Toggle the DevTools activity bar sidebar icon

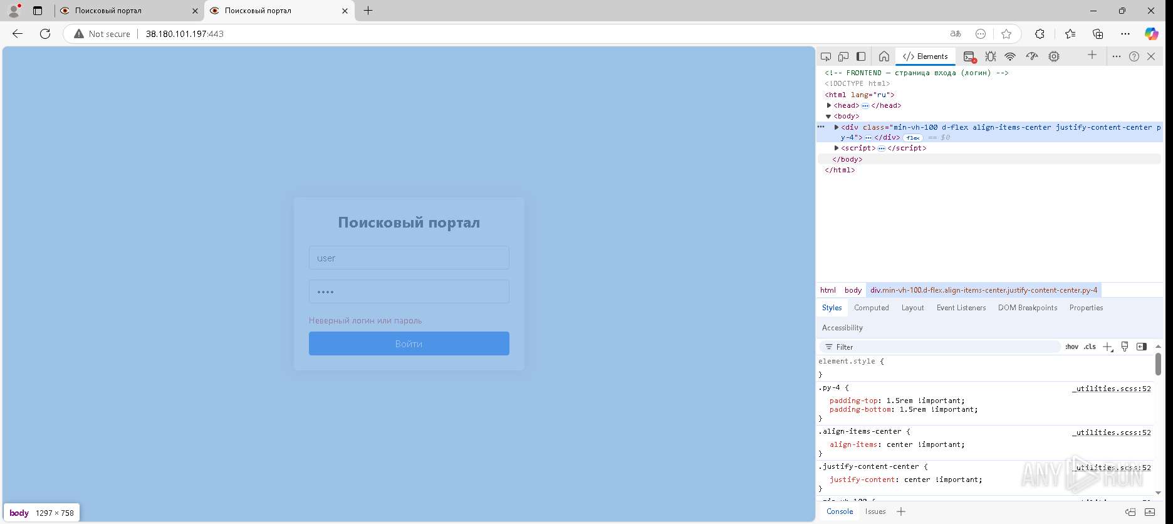pyautogui.click(x=861, y=56)
